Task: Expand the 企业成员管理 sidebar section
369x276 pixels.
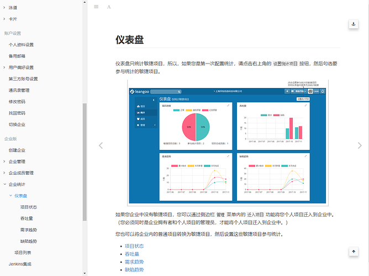Action: point(21,173)
